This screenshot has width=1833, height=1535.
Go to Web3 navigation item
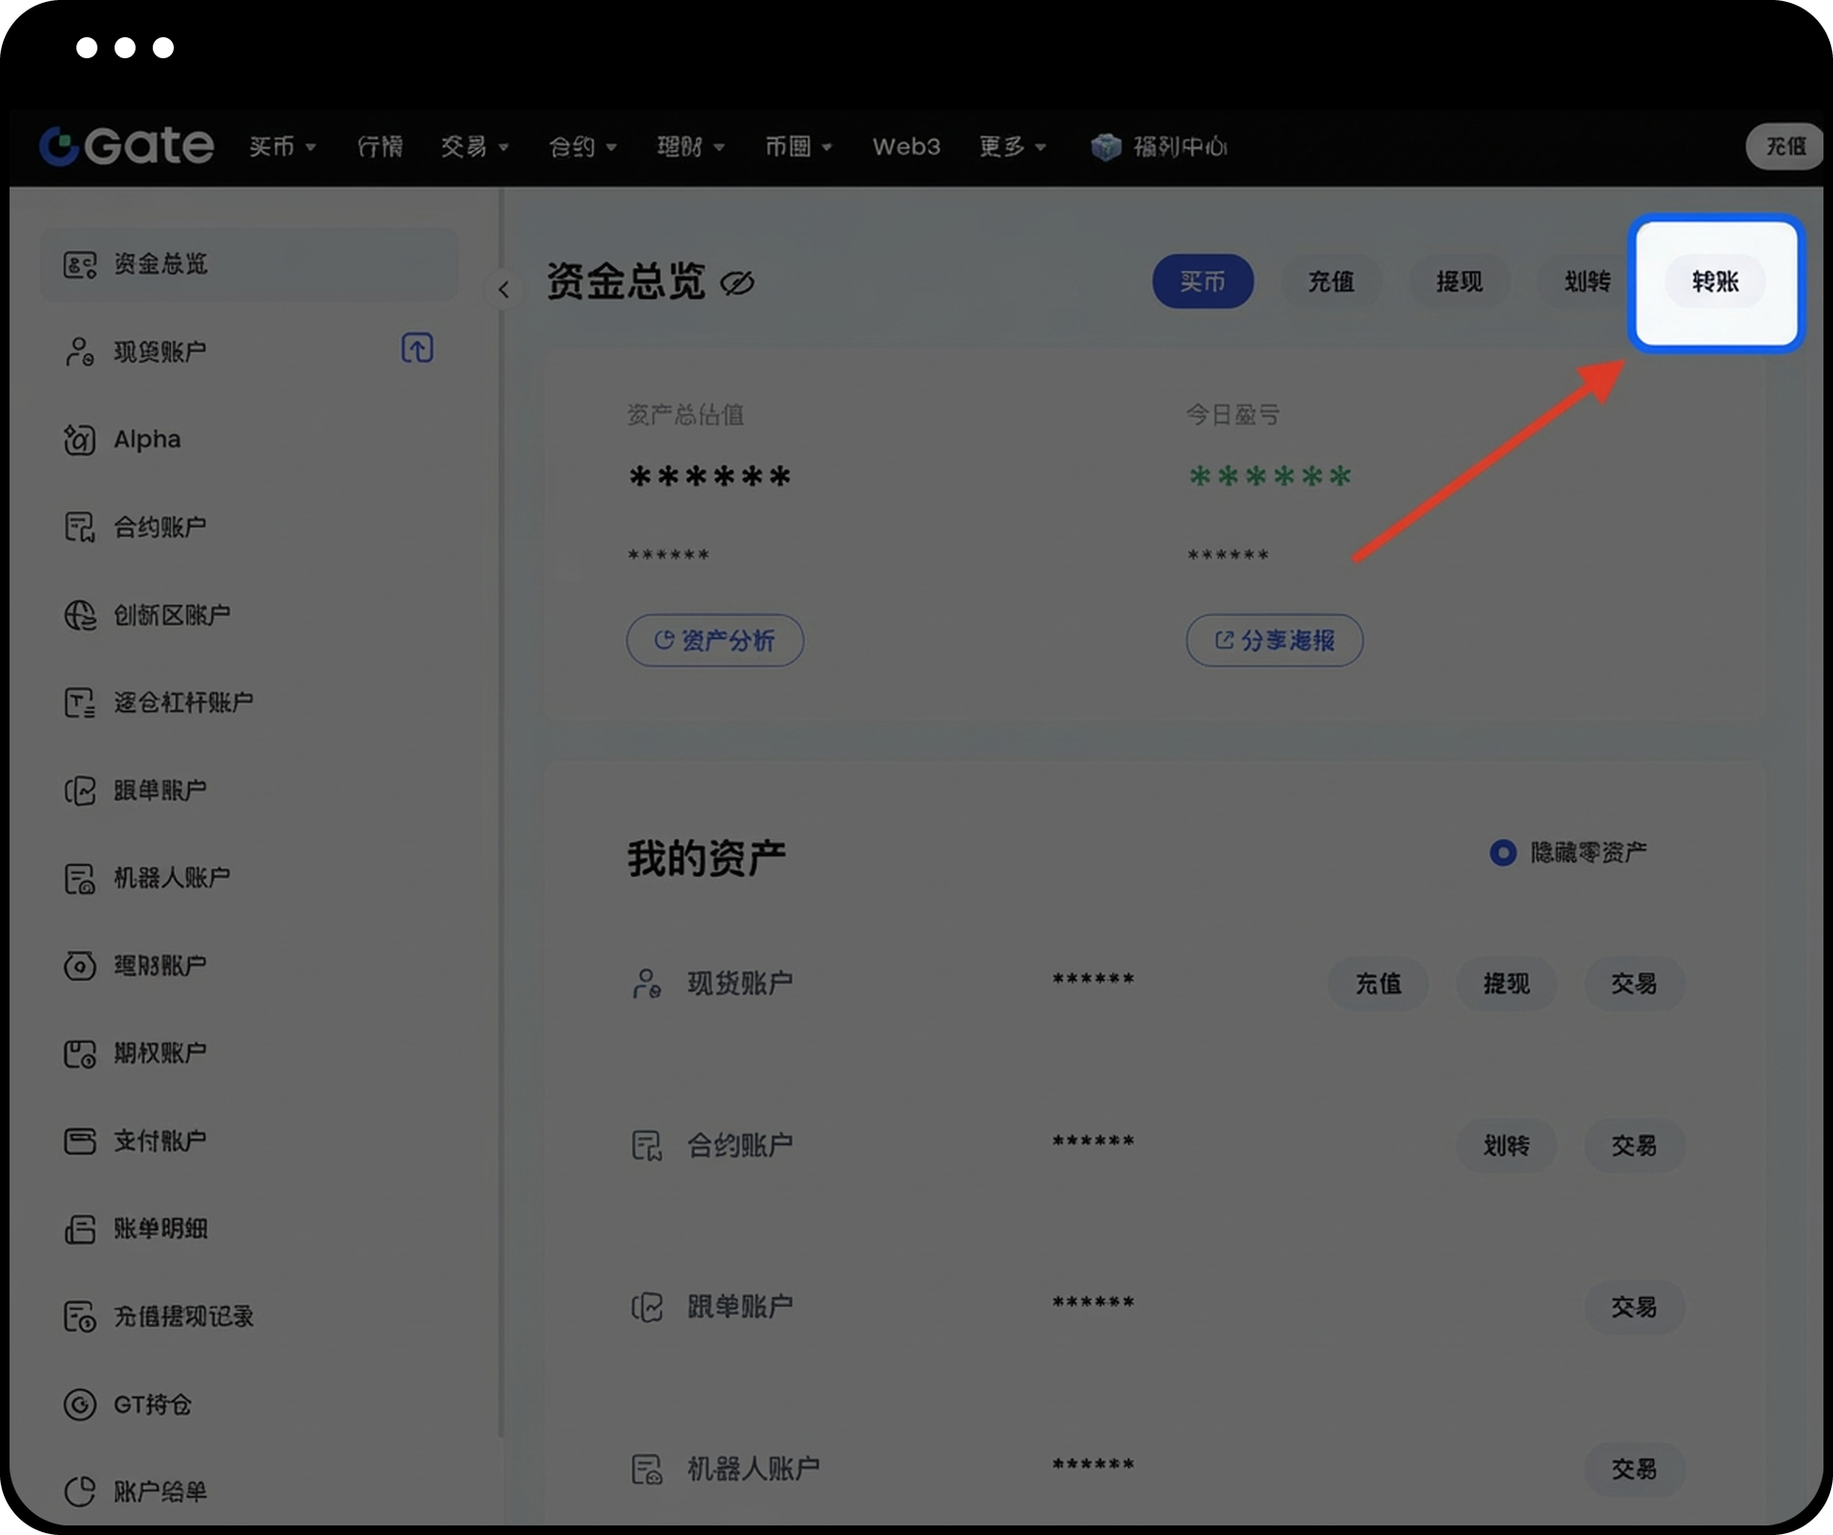pos(906,146)
